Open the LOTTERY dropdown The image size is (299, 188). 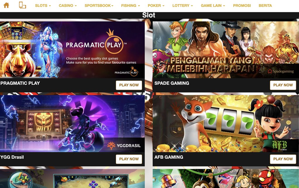click(x=182, y=6)
